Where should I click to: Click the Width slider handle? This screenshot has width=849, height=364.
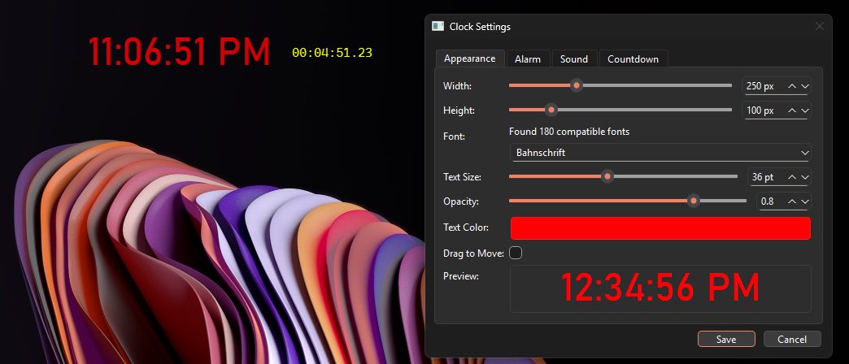(577, 85)
